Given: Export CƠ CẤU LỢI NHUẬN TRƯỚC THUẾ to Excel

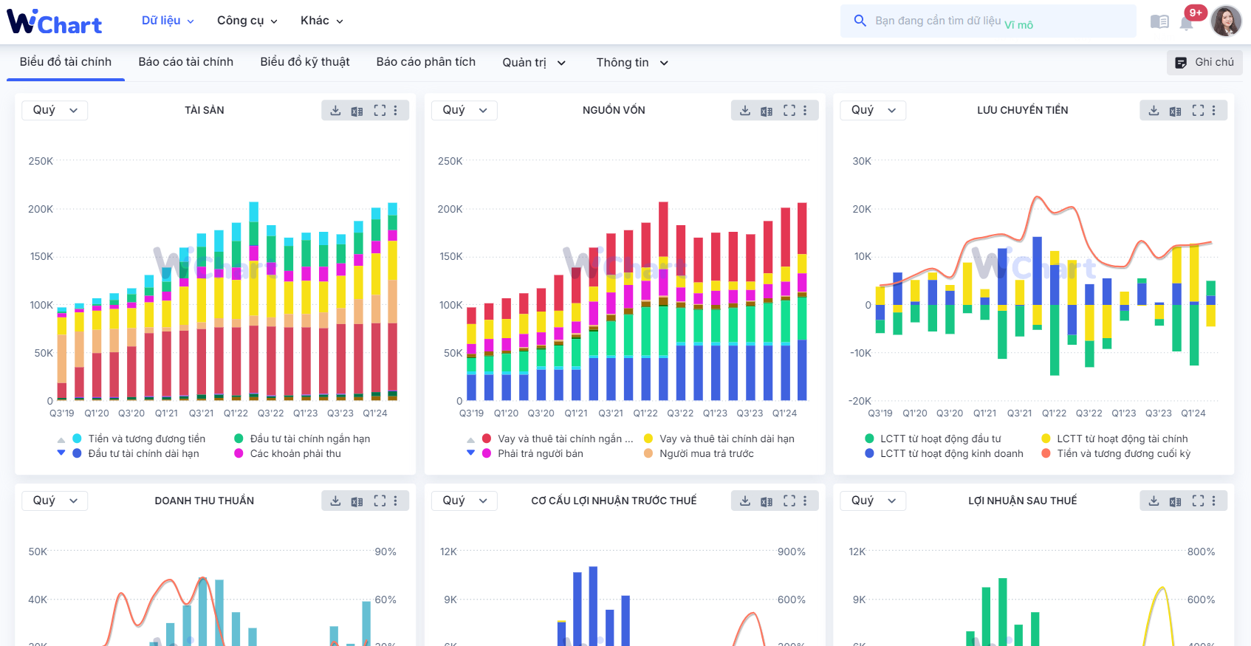Looking at the screenshot, I should point(767,501).
